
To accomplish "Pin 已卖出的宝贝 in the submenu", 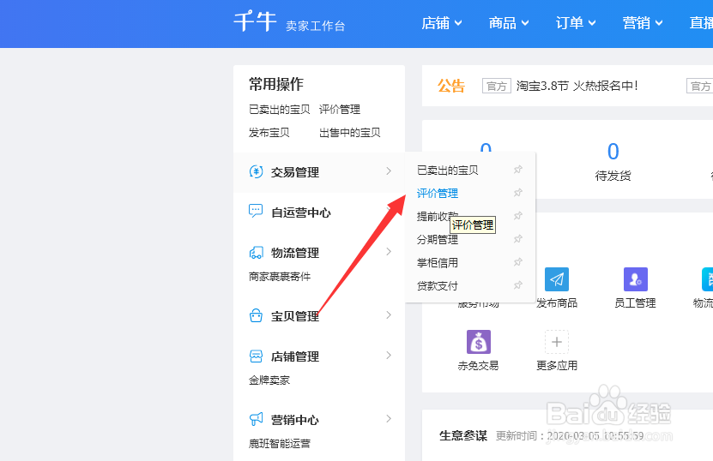I will (x=518, y=170).
